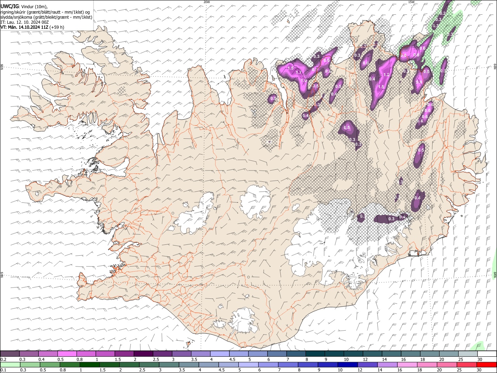Click the '30' label in the snow legend row
Viewport: 497px width, 373px height.
pos(480,359)
